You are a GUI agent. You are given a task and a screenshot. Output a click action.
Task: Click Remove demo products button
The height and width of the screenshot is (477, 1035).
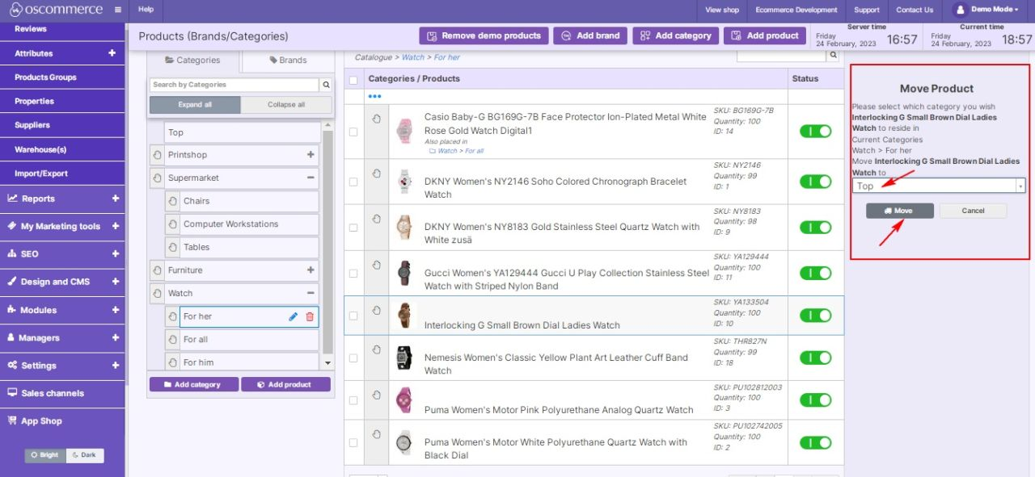(484, 36)
